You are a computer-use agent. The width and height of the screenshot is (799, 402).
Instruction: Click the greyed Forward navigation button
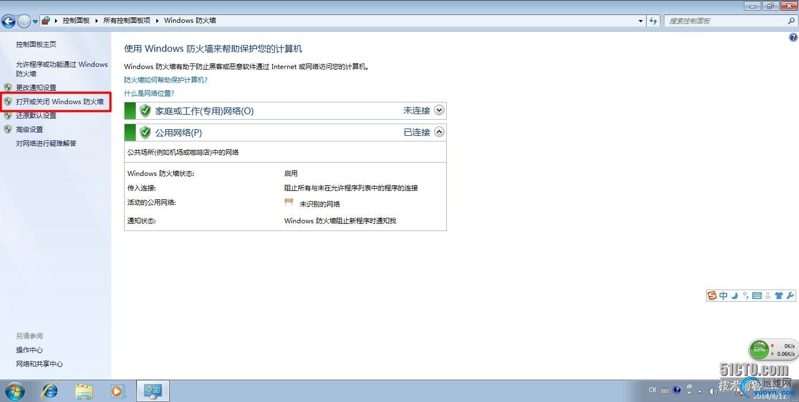24,21
